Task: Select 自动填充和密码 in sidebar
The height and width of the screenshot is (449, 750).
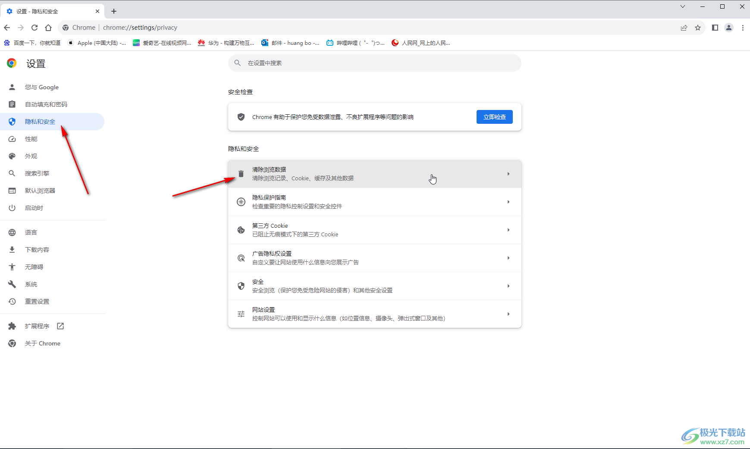Action: (x=52, y=104)
